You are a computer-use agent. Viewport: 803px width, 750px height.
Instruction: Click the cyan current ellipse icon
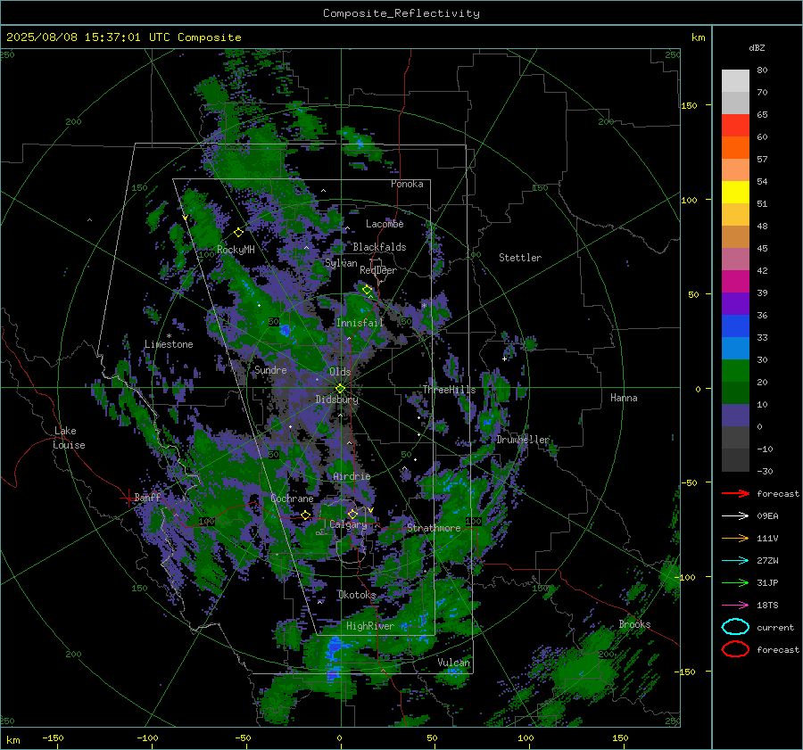(x=735, y=627)
